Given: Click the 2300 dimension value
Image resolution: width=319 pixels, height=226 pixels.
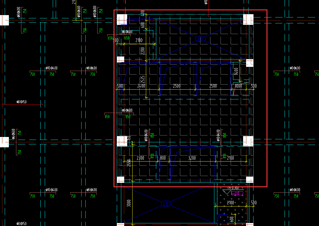Looking at the screenshot, I should (x=140, y=158).
